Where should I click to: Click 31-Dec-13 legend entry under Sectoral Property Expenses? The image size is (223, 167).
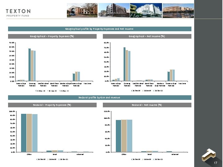[63, 159]
